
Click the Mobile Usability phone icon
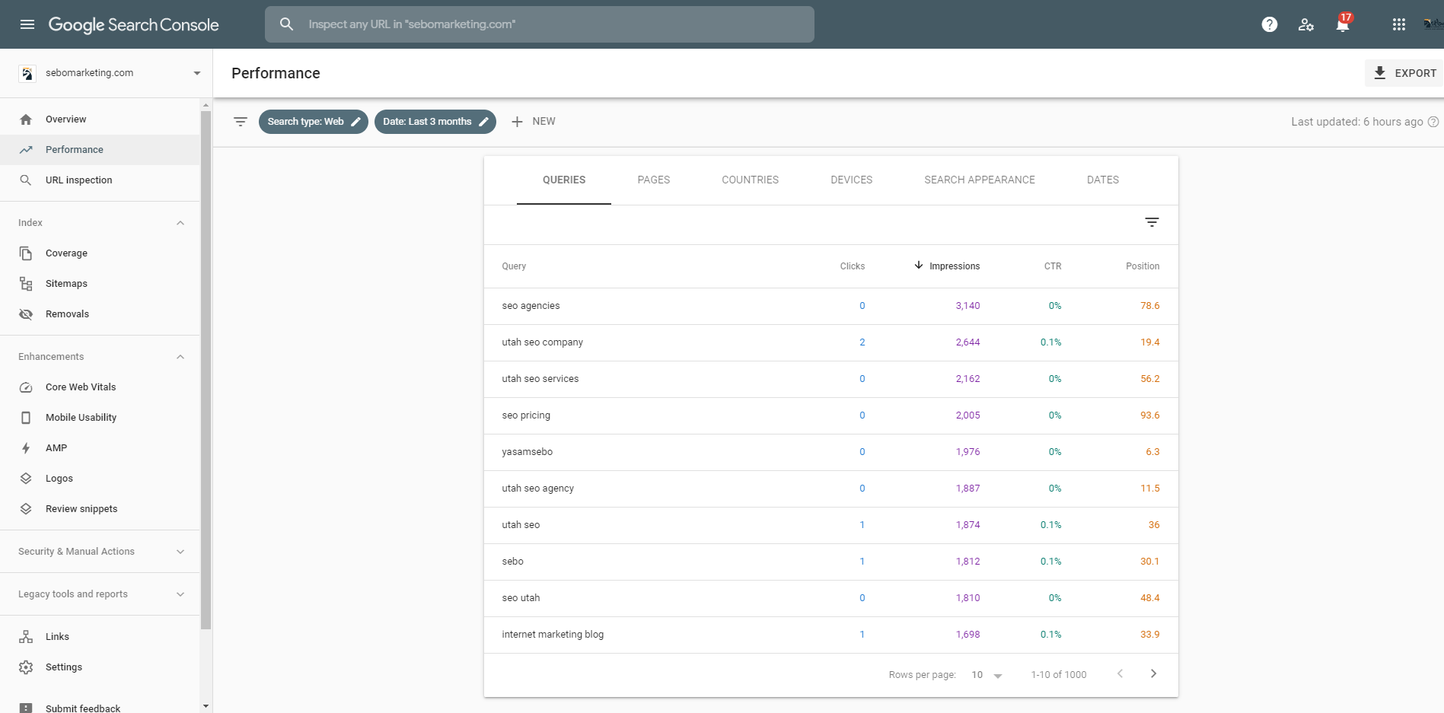click(26, 418)
